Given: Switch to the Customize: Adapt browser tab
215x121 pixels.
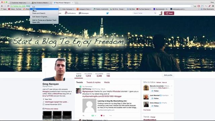Looking at the screenshot, I should (20, 3).
